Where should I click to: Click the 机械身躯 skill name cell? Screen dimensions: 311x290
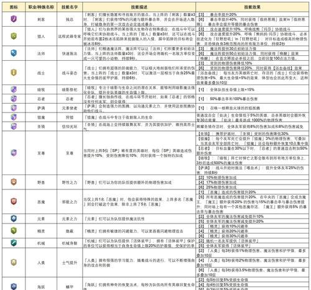point(70,243)
